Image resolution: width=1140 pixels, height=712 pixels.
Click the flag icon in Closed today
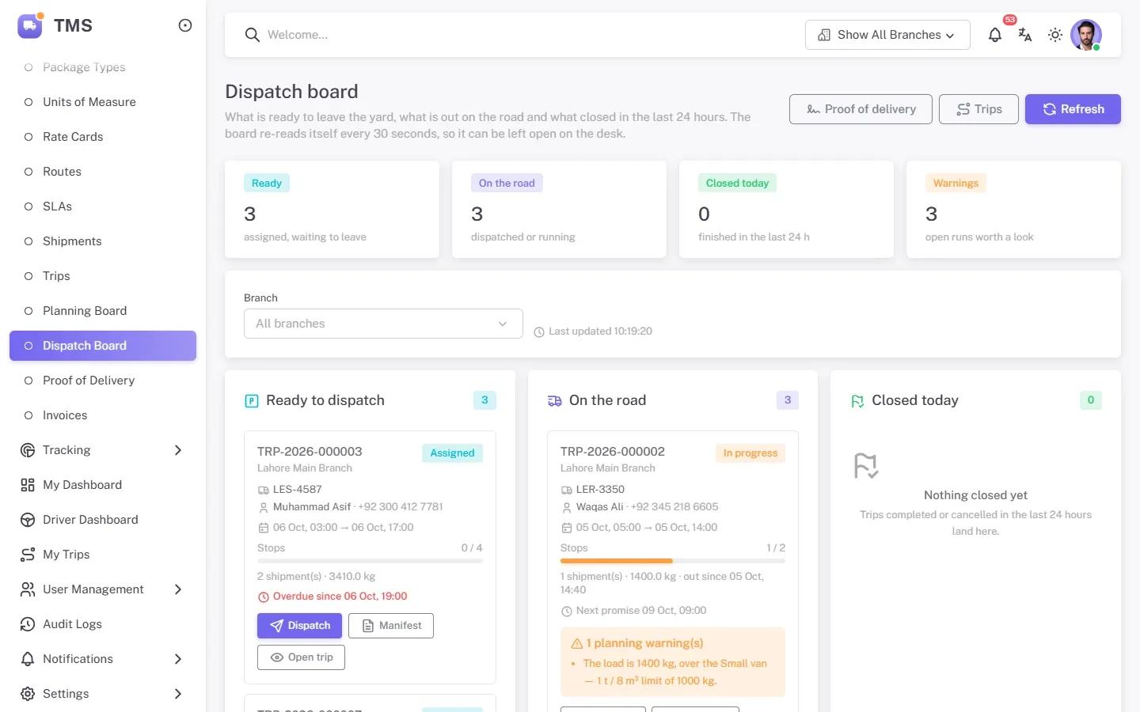pyautogui.click(x=857, y=401)
